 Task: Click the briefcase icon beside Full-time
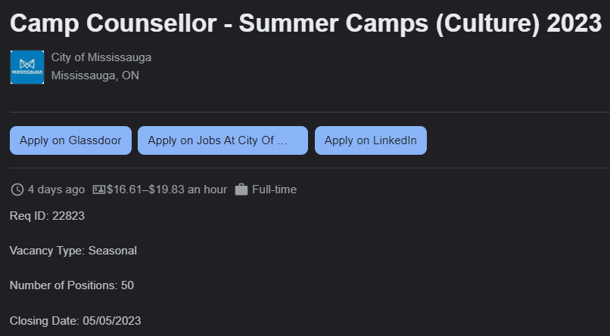pyautogui.click(x=241, y=190)
